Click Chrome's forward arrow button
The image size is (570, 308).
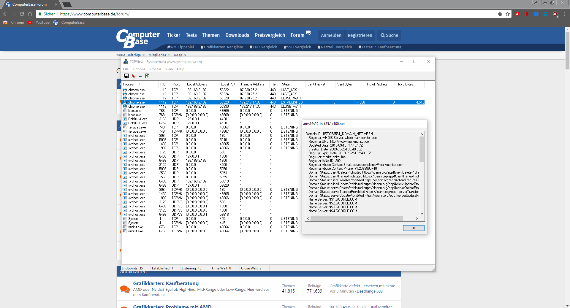pos(14,14)
